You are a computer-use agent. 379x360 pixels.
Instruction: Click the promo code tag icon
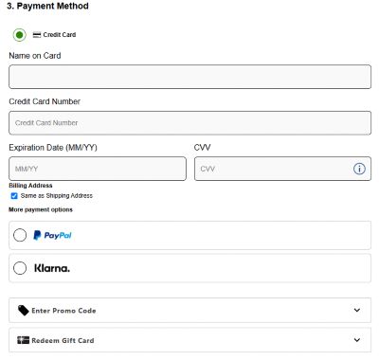[24, 311]
